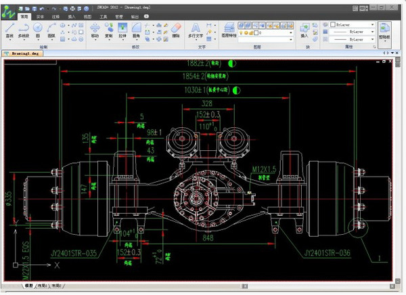Open the Clipboard (剪贴板) panel button
Image resolution: width=406 pixels, height=295 pixels.
[384, 30]
